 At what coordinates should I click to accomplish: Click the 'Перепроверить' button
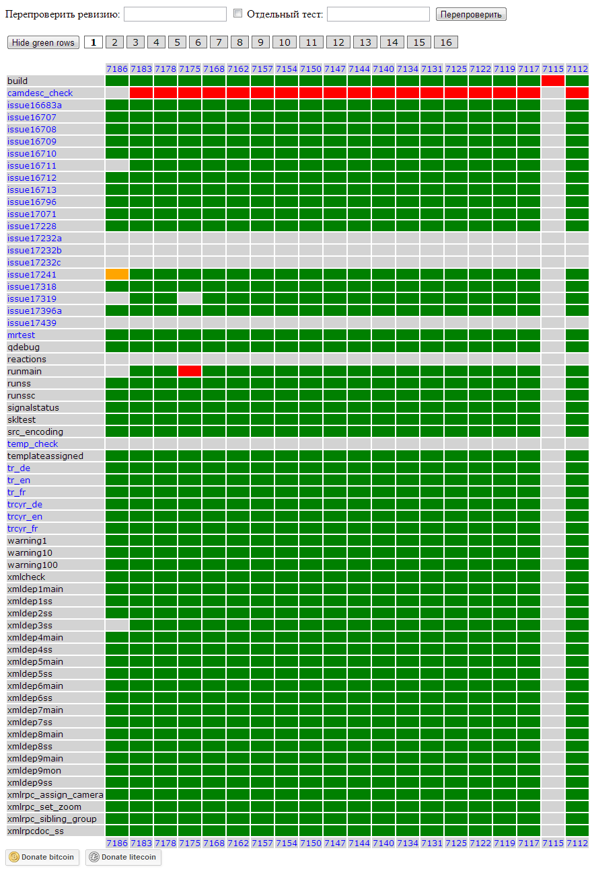click(471, 14)
